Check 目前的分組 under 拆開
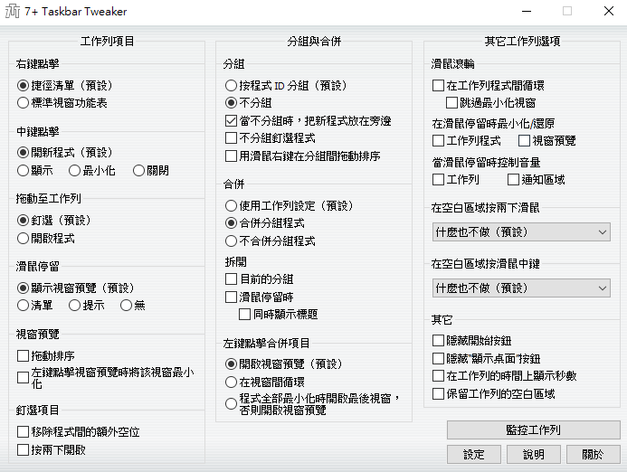The height and width of the screenshot is (472, 627). [x=260, y=279]
